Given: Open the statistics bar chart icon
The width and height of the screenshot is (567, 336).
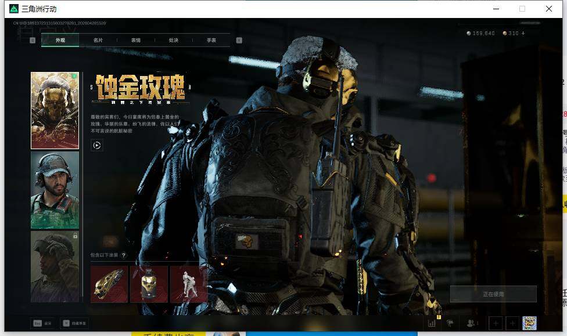Looking at the screenshot, I should tap(432, 323).
